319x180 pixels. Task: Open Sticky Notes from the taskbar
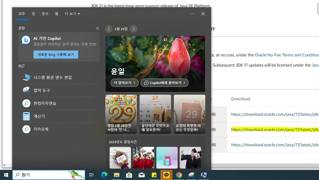(x=154, y=175)
